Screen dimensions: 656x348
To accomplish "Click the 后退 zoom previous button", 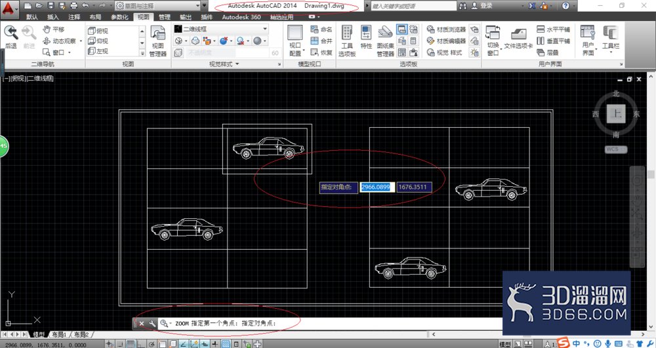I will tap(11, 37).
